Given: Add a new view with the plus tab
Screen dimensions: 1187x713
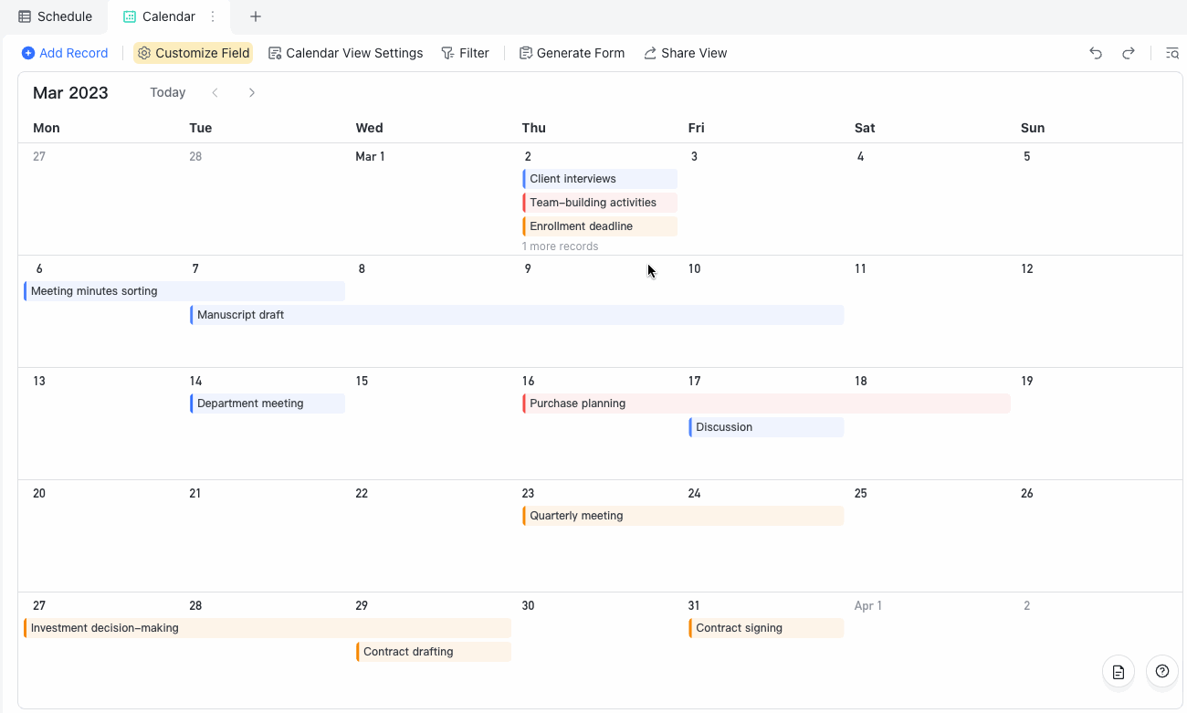Looking at the screenshot, I should pos(255,16).
